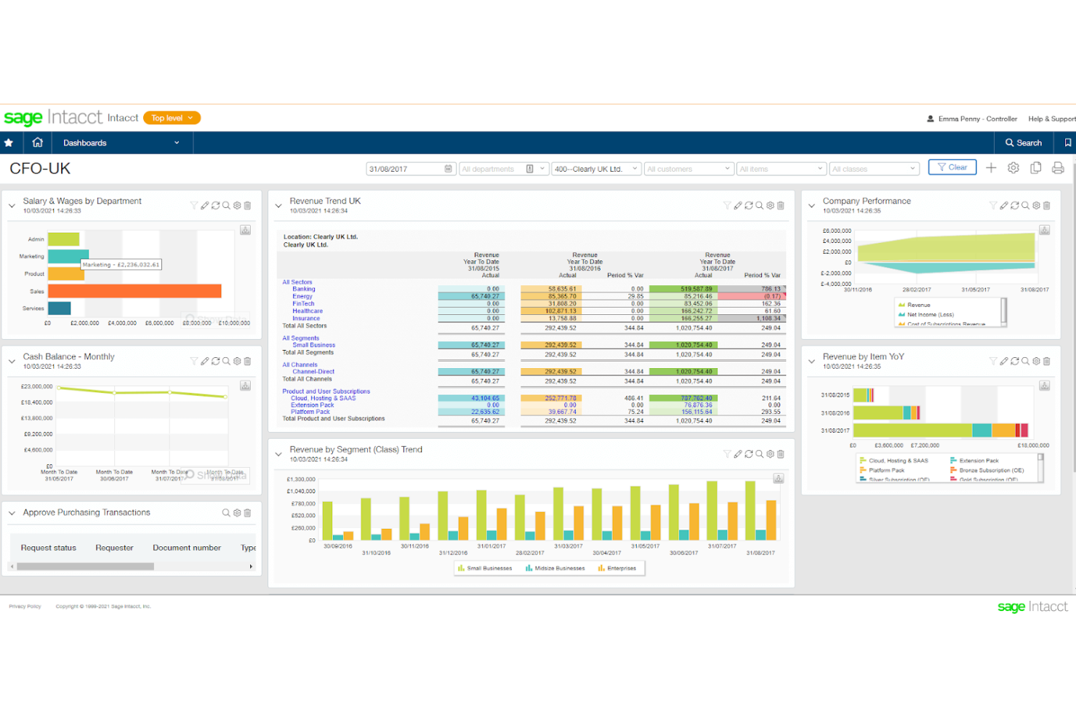Collapse the Company Performance panel
The image size is (1076, 718).
(811, 206)
